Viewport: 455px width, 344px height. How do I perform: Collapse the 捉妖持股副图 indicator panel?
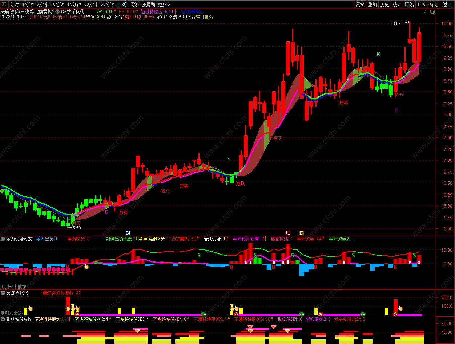[x=3, y=319]
